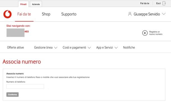Click the Numero di telefono field
Screen dimensions: 171x104
tap(25, 87)
